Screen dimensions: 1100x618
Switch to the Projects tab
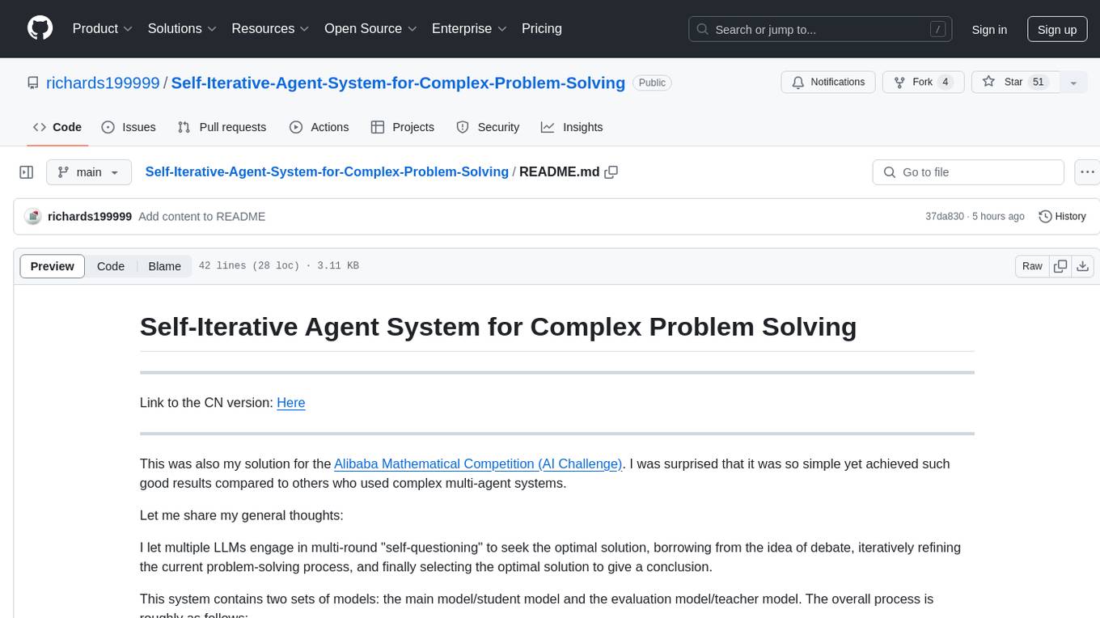(x=403, y=127)
